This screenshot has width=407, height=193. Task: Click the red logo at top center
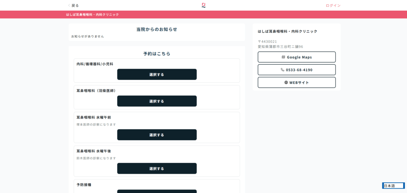(203, 5)
